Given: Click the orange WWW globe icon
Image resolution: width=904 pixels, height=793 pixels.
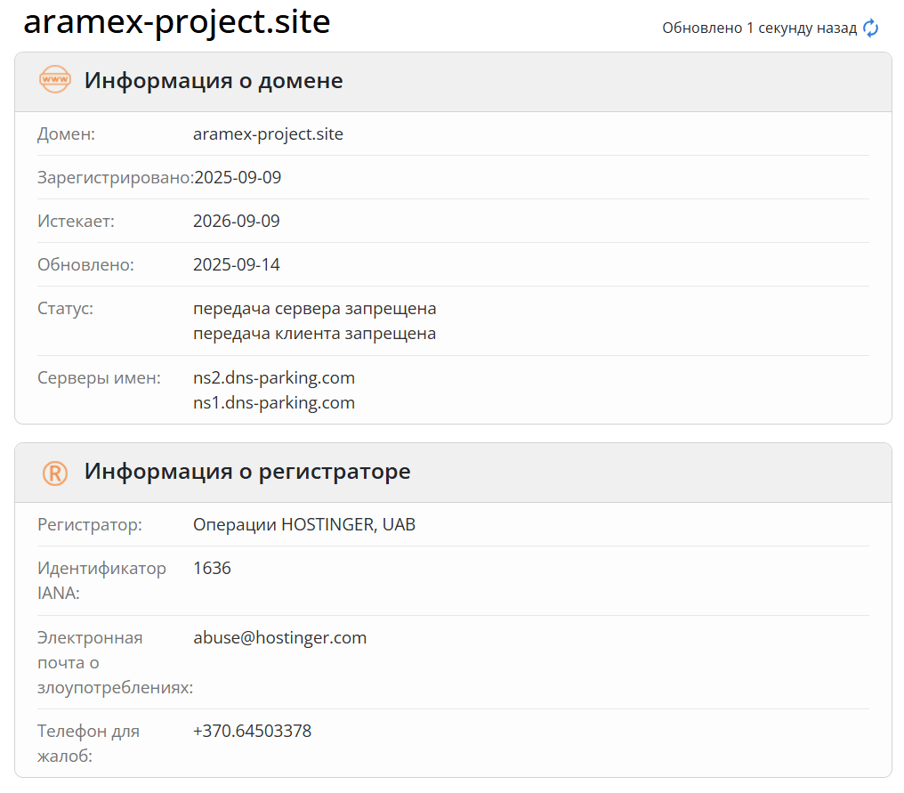Looking at the screenshot, I should point(55,80).
